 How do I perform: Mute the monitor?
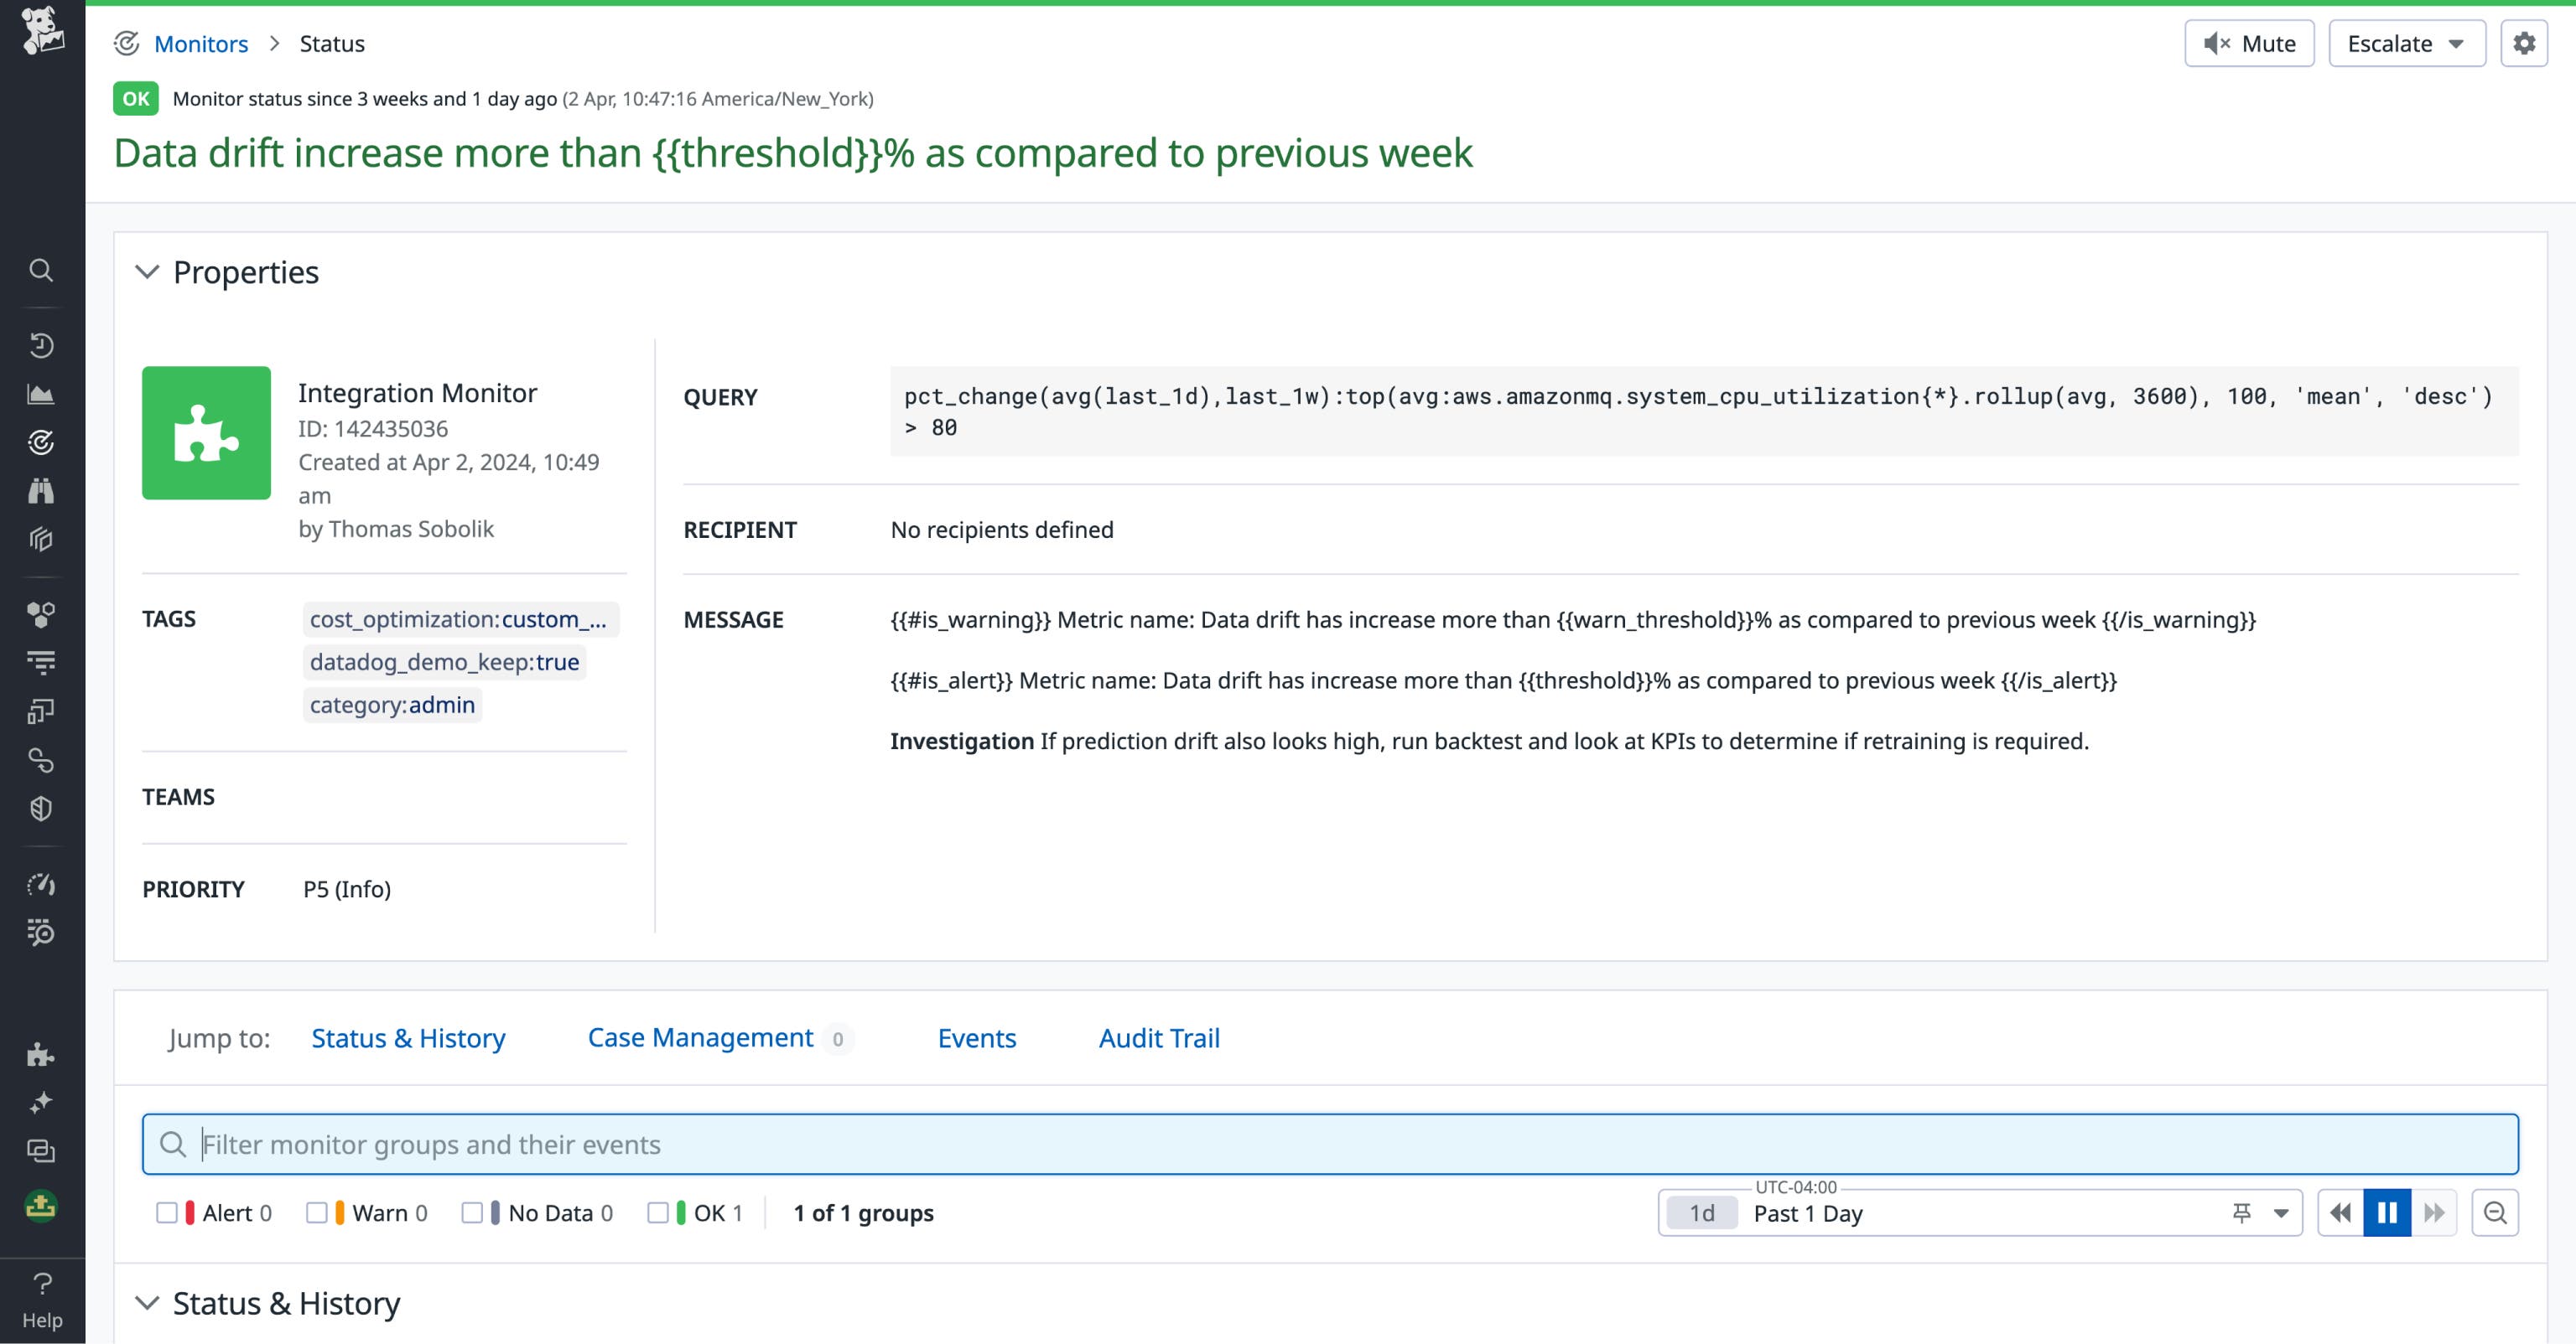point(2249,43)
